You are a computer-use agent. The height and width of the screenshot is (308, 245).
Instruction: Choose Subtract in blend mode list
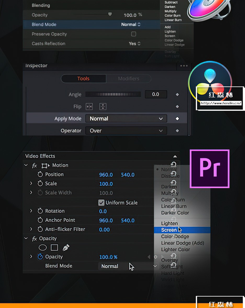coord(171,2)
